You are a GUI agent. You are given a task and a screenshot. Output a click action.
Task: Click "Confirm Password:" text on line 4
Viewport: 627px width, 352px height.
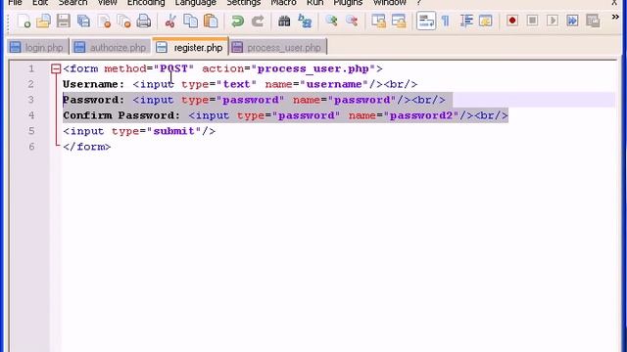[x=121, y=115]
